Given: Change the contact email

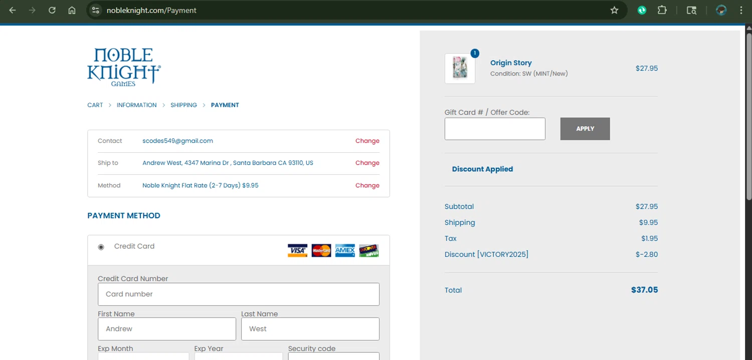Looking at the screenshot, I should (x=367, y=141).
